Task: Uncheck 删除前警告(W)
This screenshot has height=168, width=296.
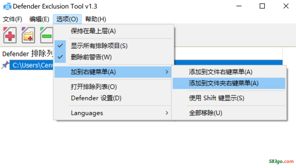Action: click(x=114, y=57)
